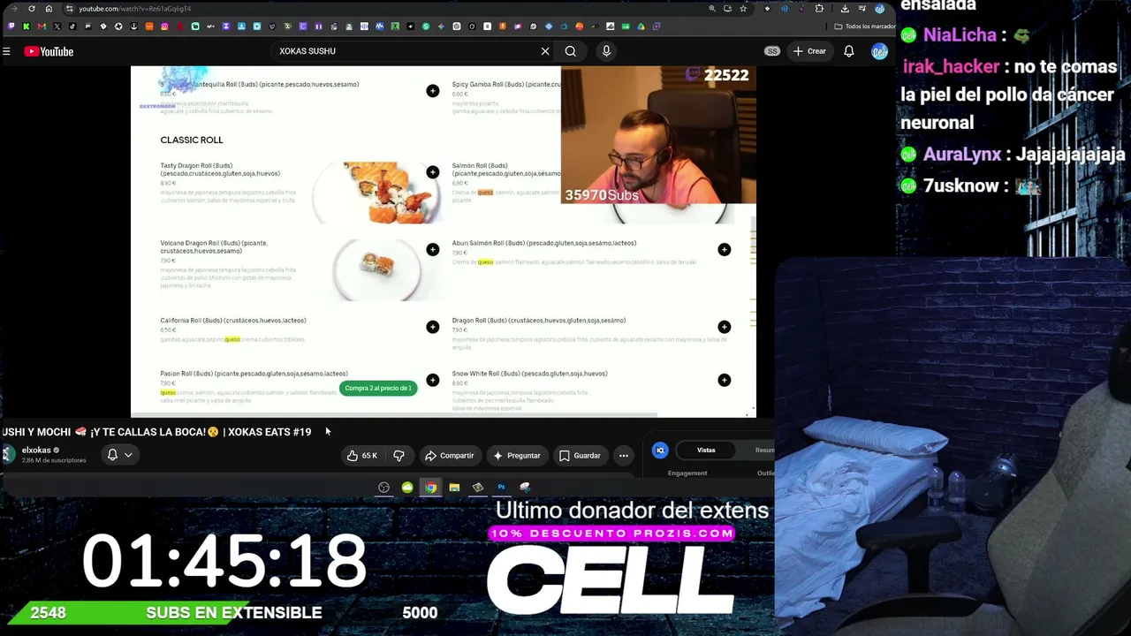The image size is (1131, 636).
Task: Add Dragon Roll (8uds) with plus button
Action: (x=724, y=328)
